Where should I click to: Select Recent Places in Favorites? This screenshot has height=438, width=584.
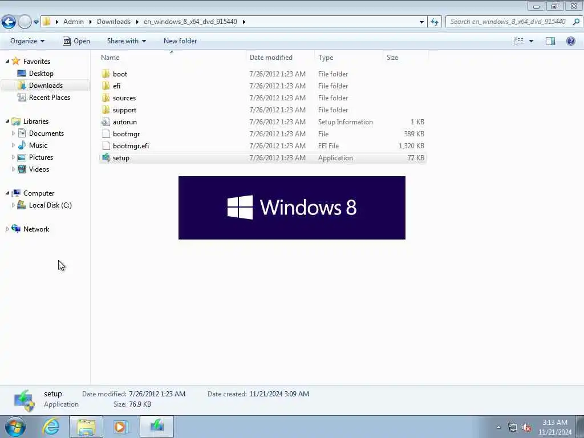[x=50, y=97]
